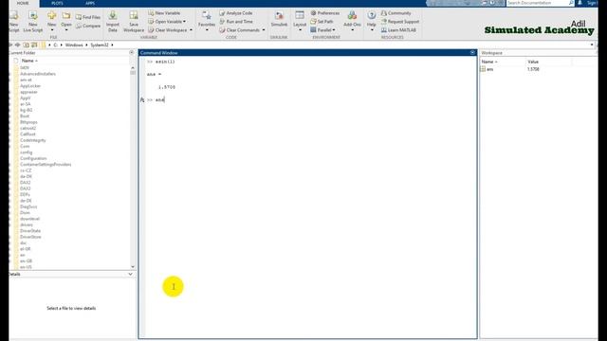607x341 pixels.
Task: Click New Variable button
Action: [x=164, y=13]
